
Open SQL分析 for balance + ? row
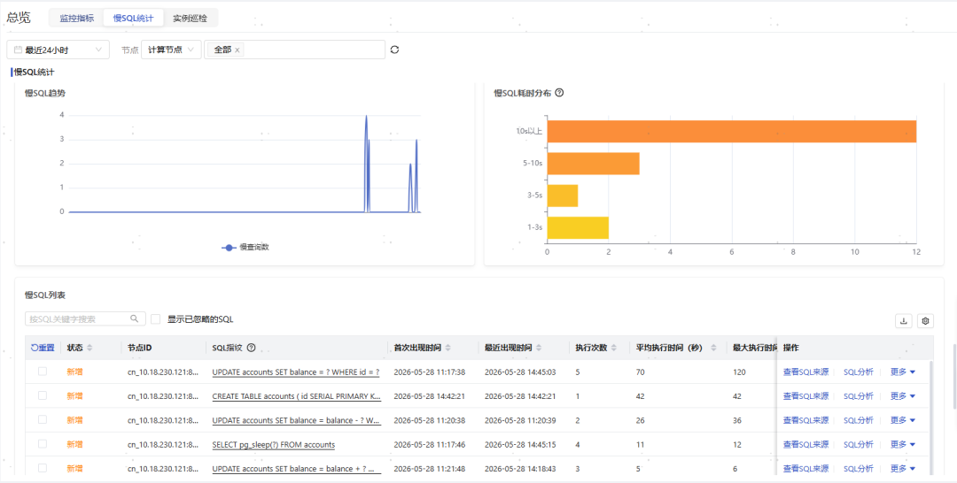pos(858,468)
